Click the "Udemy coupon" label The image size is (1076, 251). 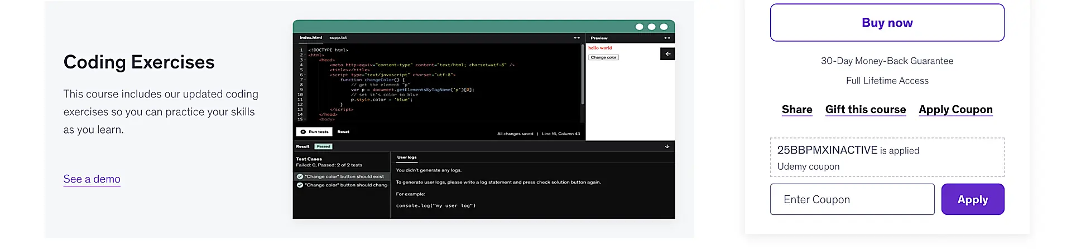(x=808, y=166)
